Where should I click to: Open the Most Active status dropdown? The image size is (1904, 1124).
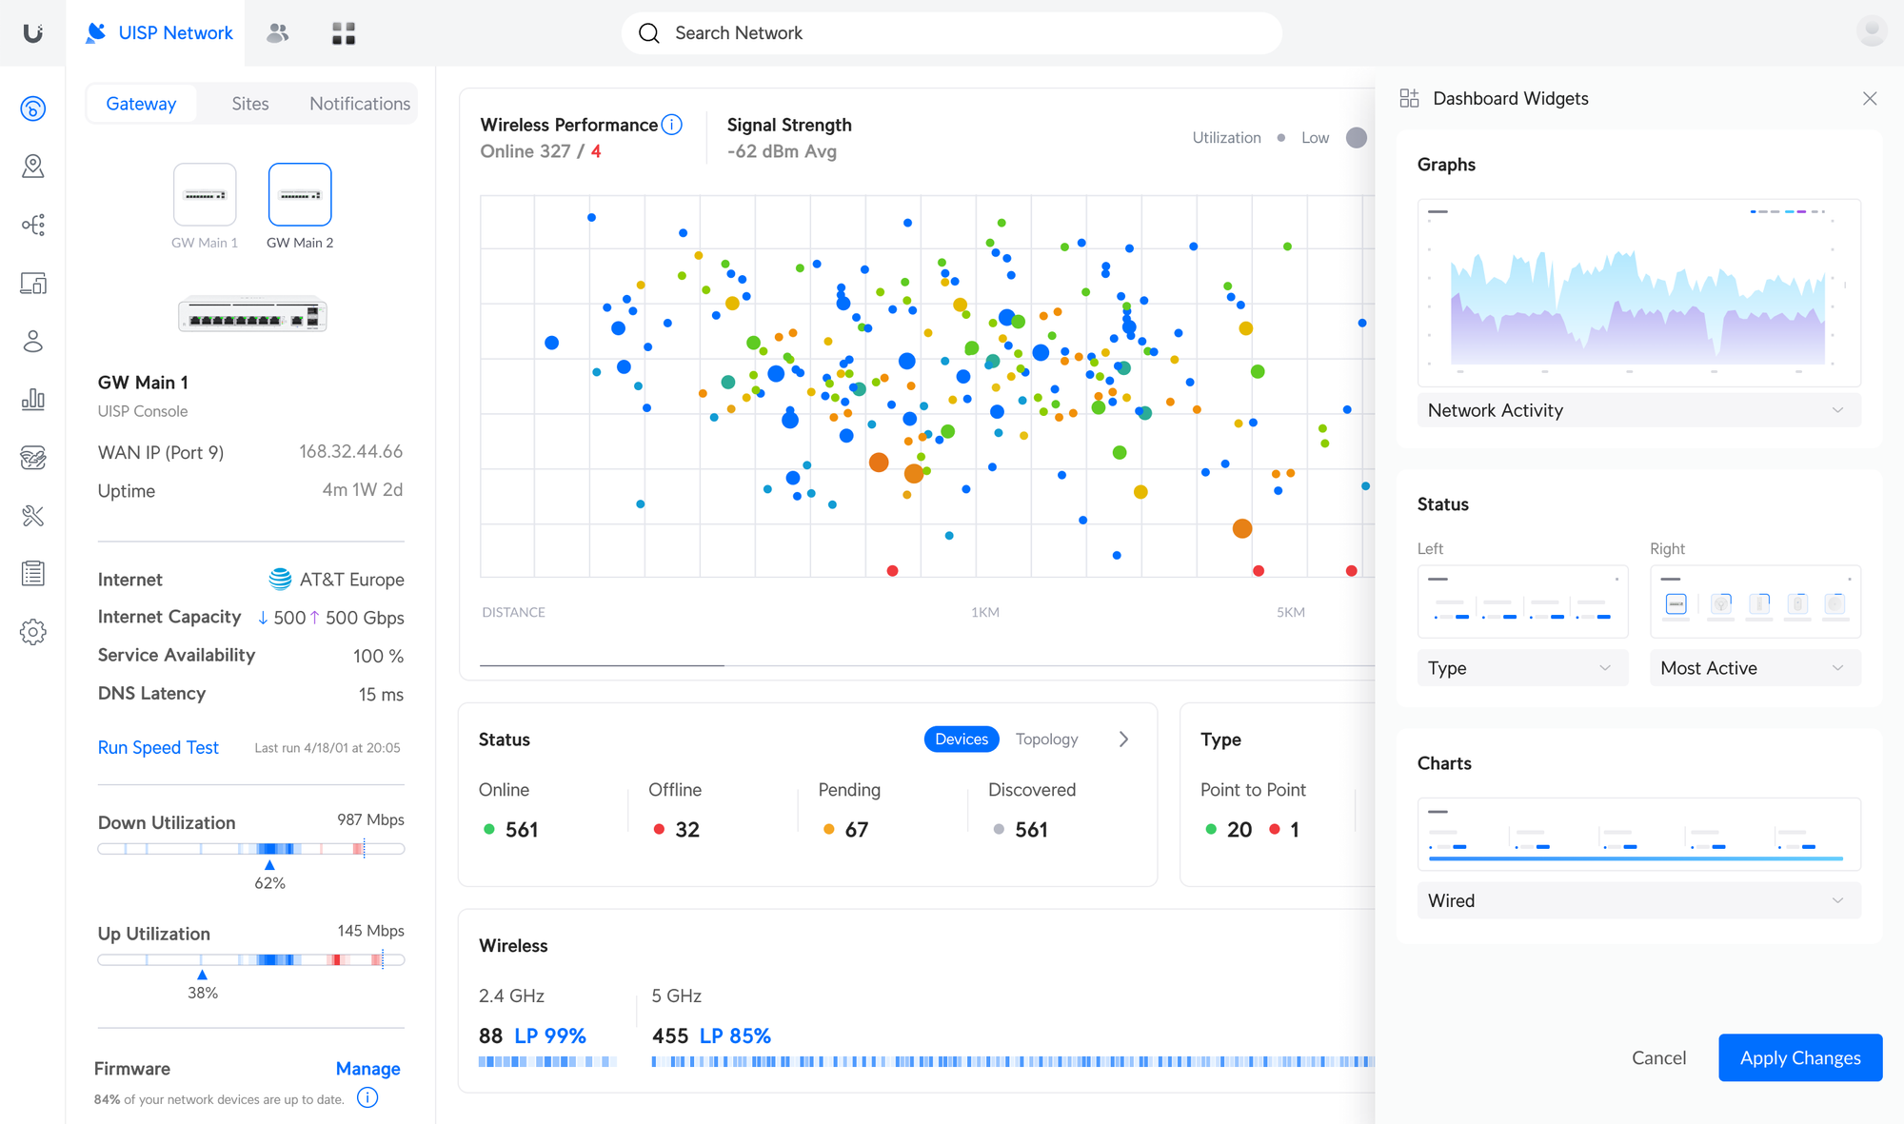[1754, 668]
